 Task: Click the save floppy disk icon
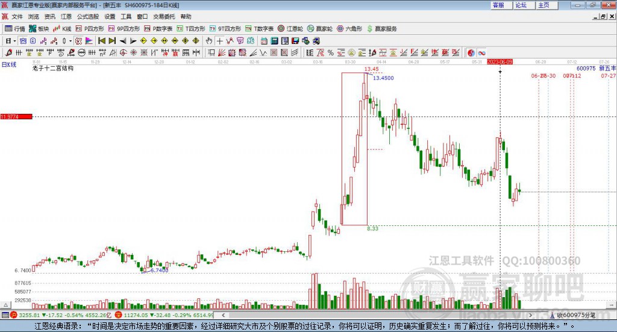point(295,41)
